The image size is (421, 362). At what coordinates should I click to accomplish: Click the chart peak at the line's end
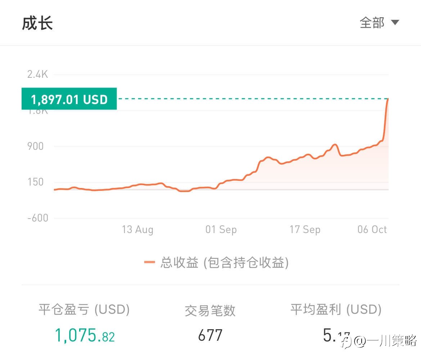click(388, 99)
